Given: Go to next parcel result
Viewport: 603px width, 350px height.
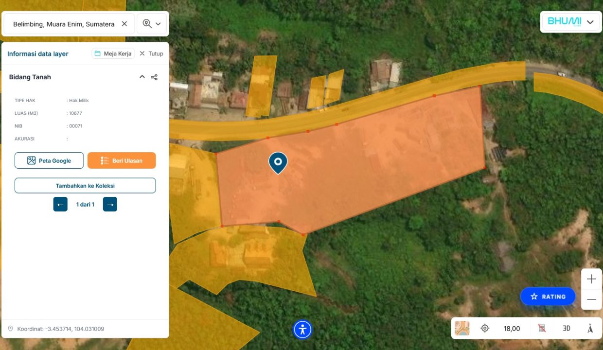Looking at the screenshot, I should tap(110, 204).
